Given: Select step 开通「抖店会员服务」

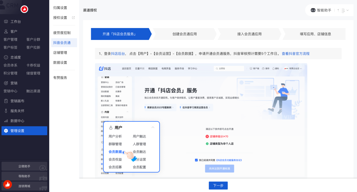Looking at the screenshot, I should tap(121, 34).
